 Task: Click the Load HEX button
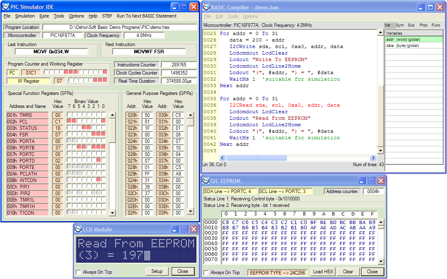[323, 272]
